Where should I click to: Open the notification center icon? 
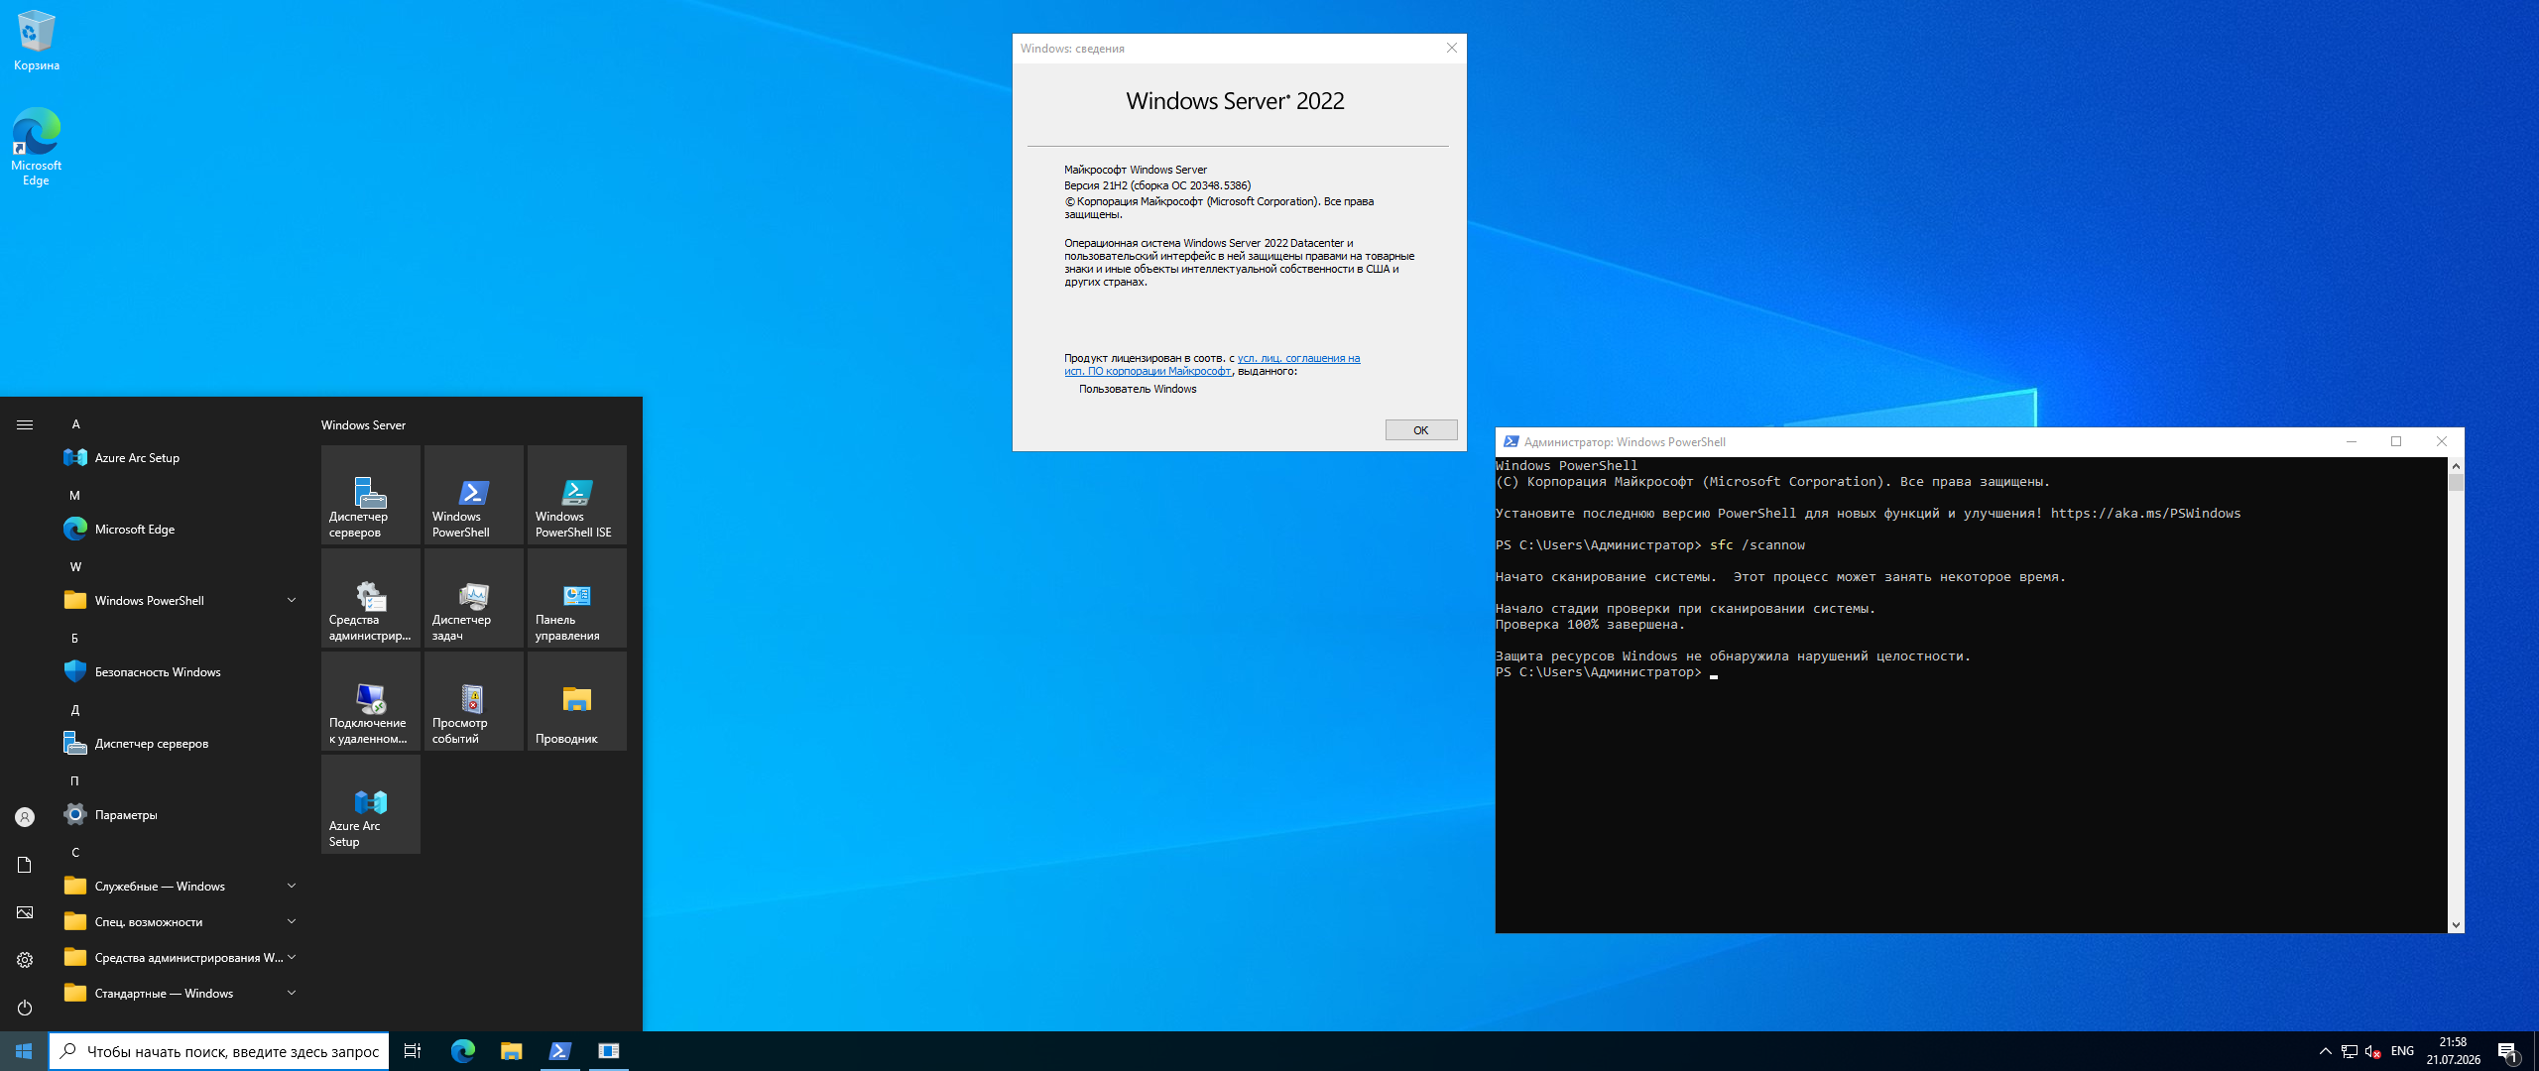[2507, 1051]
